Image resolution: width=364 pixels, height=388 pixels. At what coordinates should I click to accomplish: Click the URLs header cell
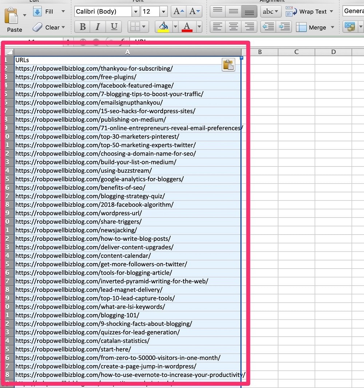coord(128,60)
